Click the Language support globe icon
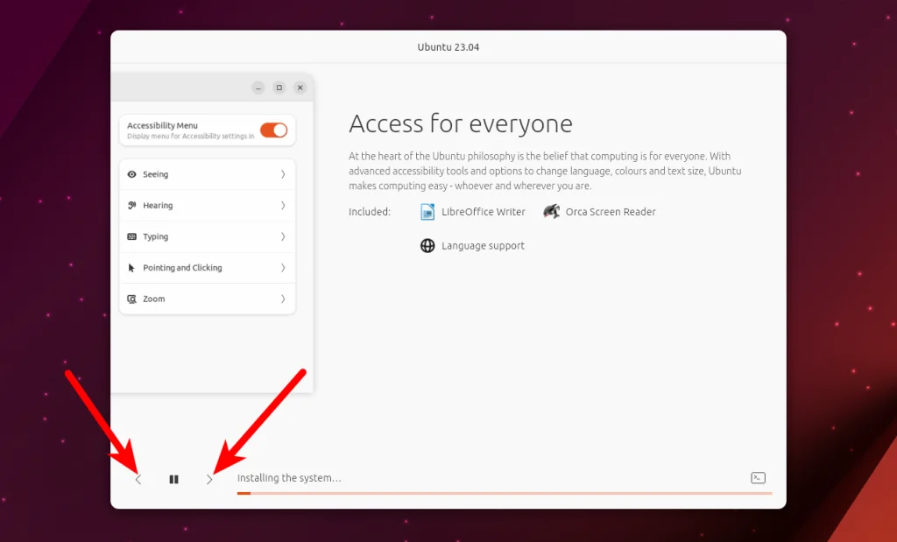The height and width of the screenshot is (542, 897). pyautogui.click(x=427, y=245)
